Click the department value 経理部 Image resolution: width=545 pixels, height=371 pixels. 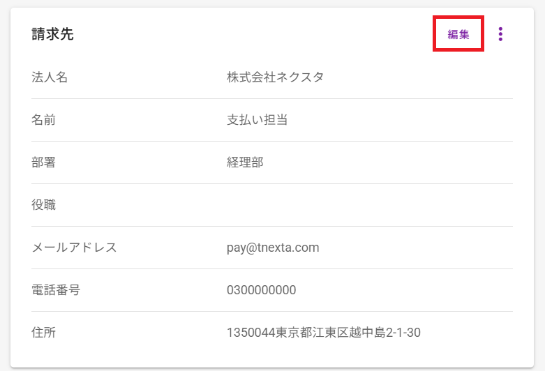click(245, 162)
